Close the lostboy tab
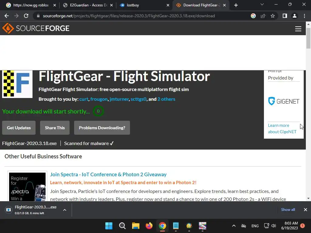Image resolution: width=311 pixels, height=233 pixels. (x=168, y=5)
